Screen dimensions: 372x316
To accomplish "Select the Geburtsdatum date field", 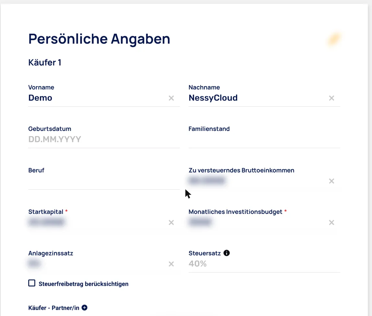I will (x=104, y=139).
